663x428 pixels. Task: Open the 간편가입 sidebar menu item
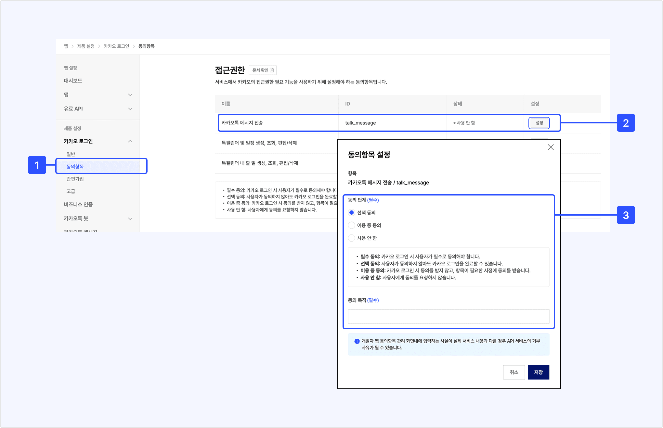75,179
